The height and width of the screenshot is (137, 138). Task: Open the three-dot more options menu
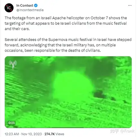pos(130,5)
